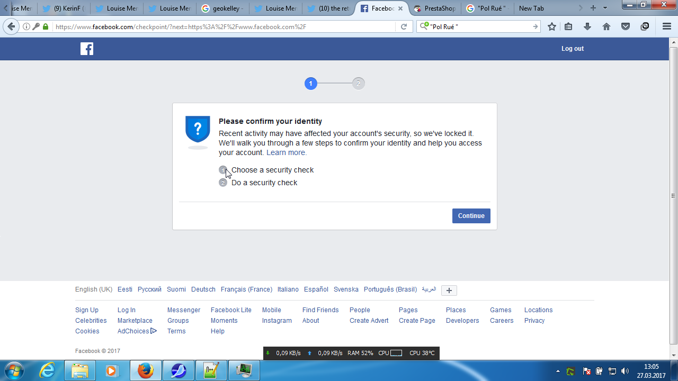Switch to the geokelley Google tab

tap(222, 8)
